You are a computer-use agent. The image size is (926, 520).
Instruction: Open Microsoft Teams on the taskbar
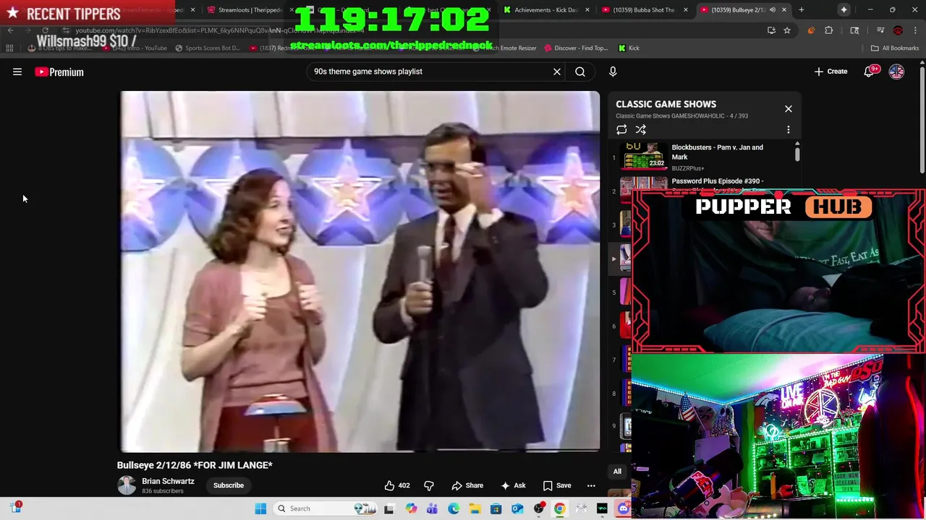tap(432, 508)
